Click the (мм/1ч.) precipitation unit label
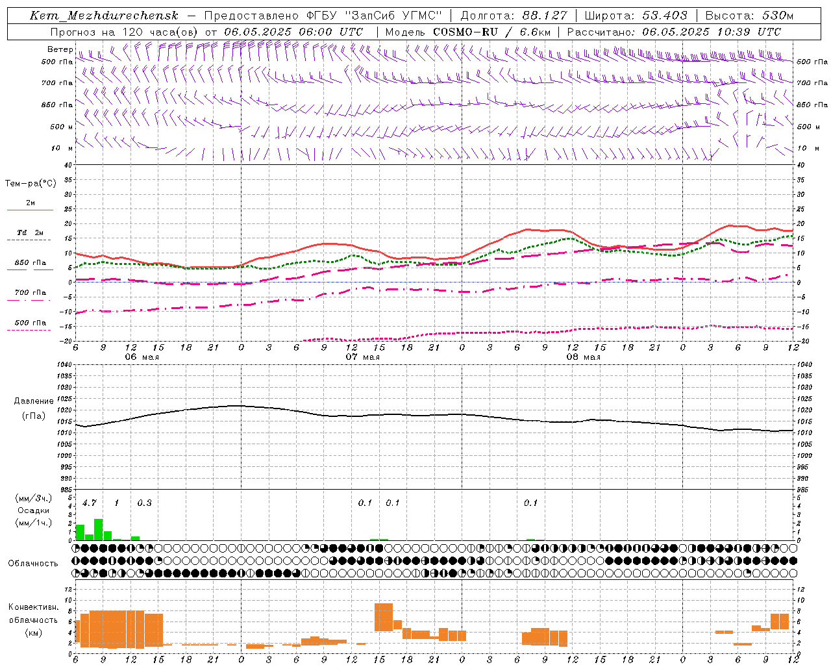 pos(34,523)
